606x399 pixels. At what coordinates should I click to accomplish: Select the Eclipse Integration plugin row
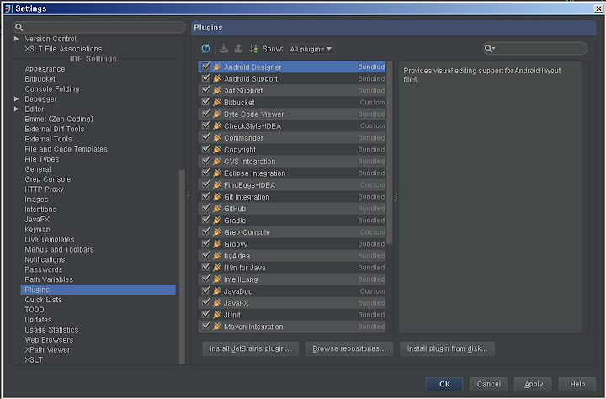pos(292,173)
